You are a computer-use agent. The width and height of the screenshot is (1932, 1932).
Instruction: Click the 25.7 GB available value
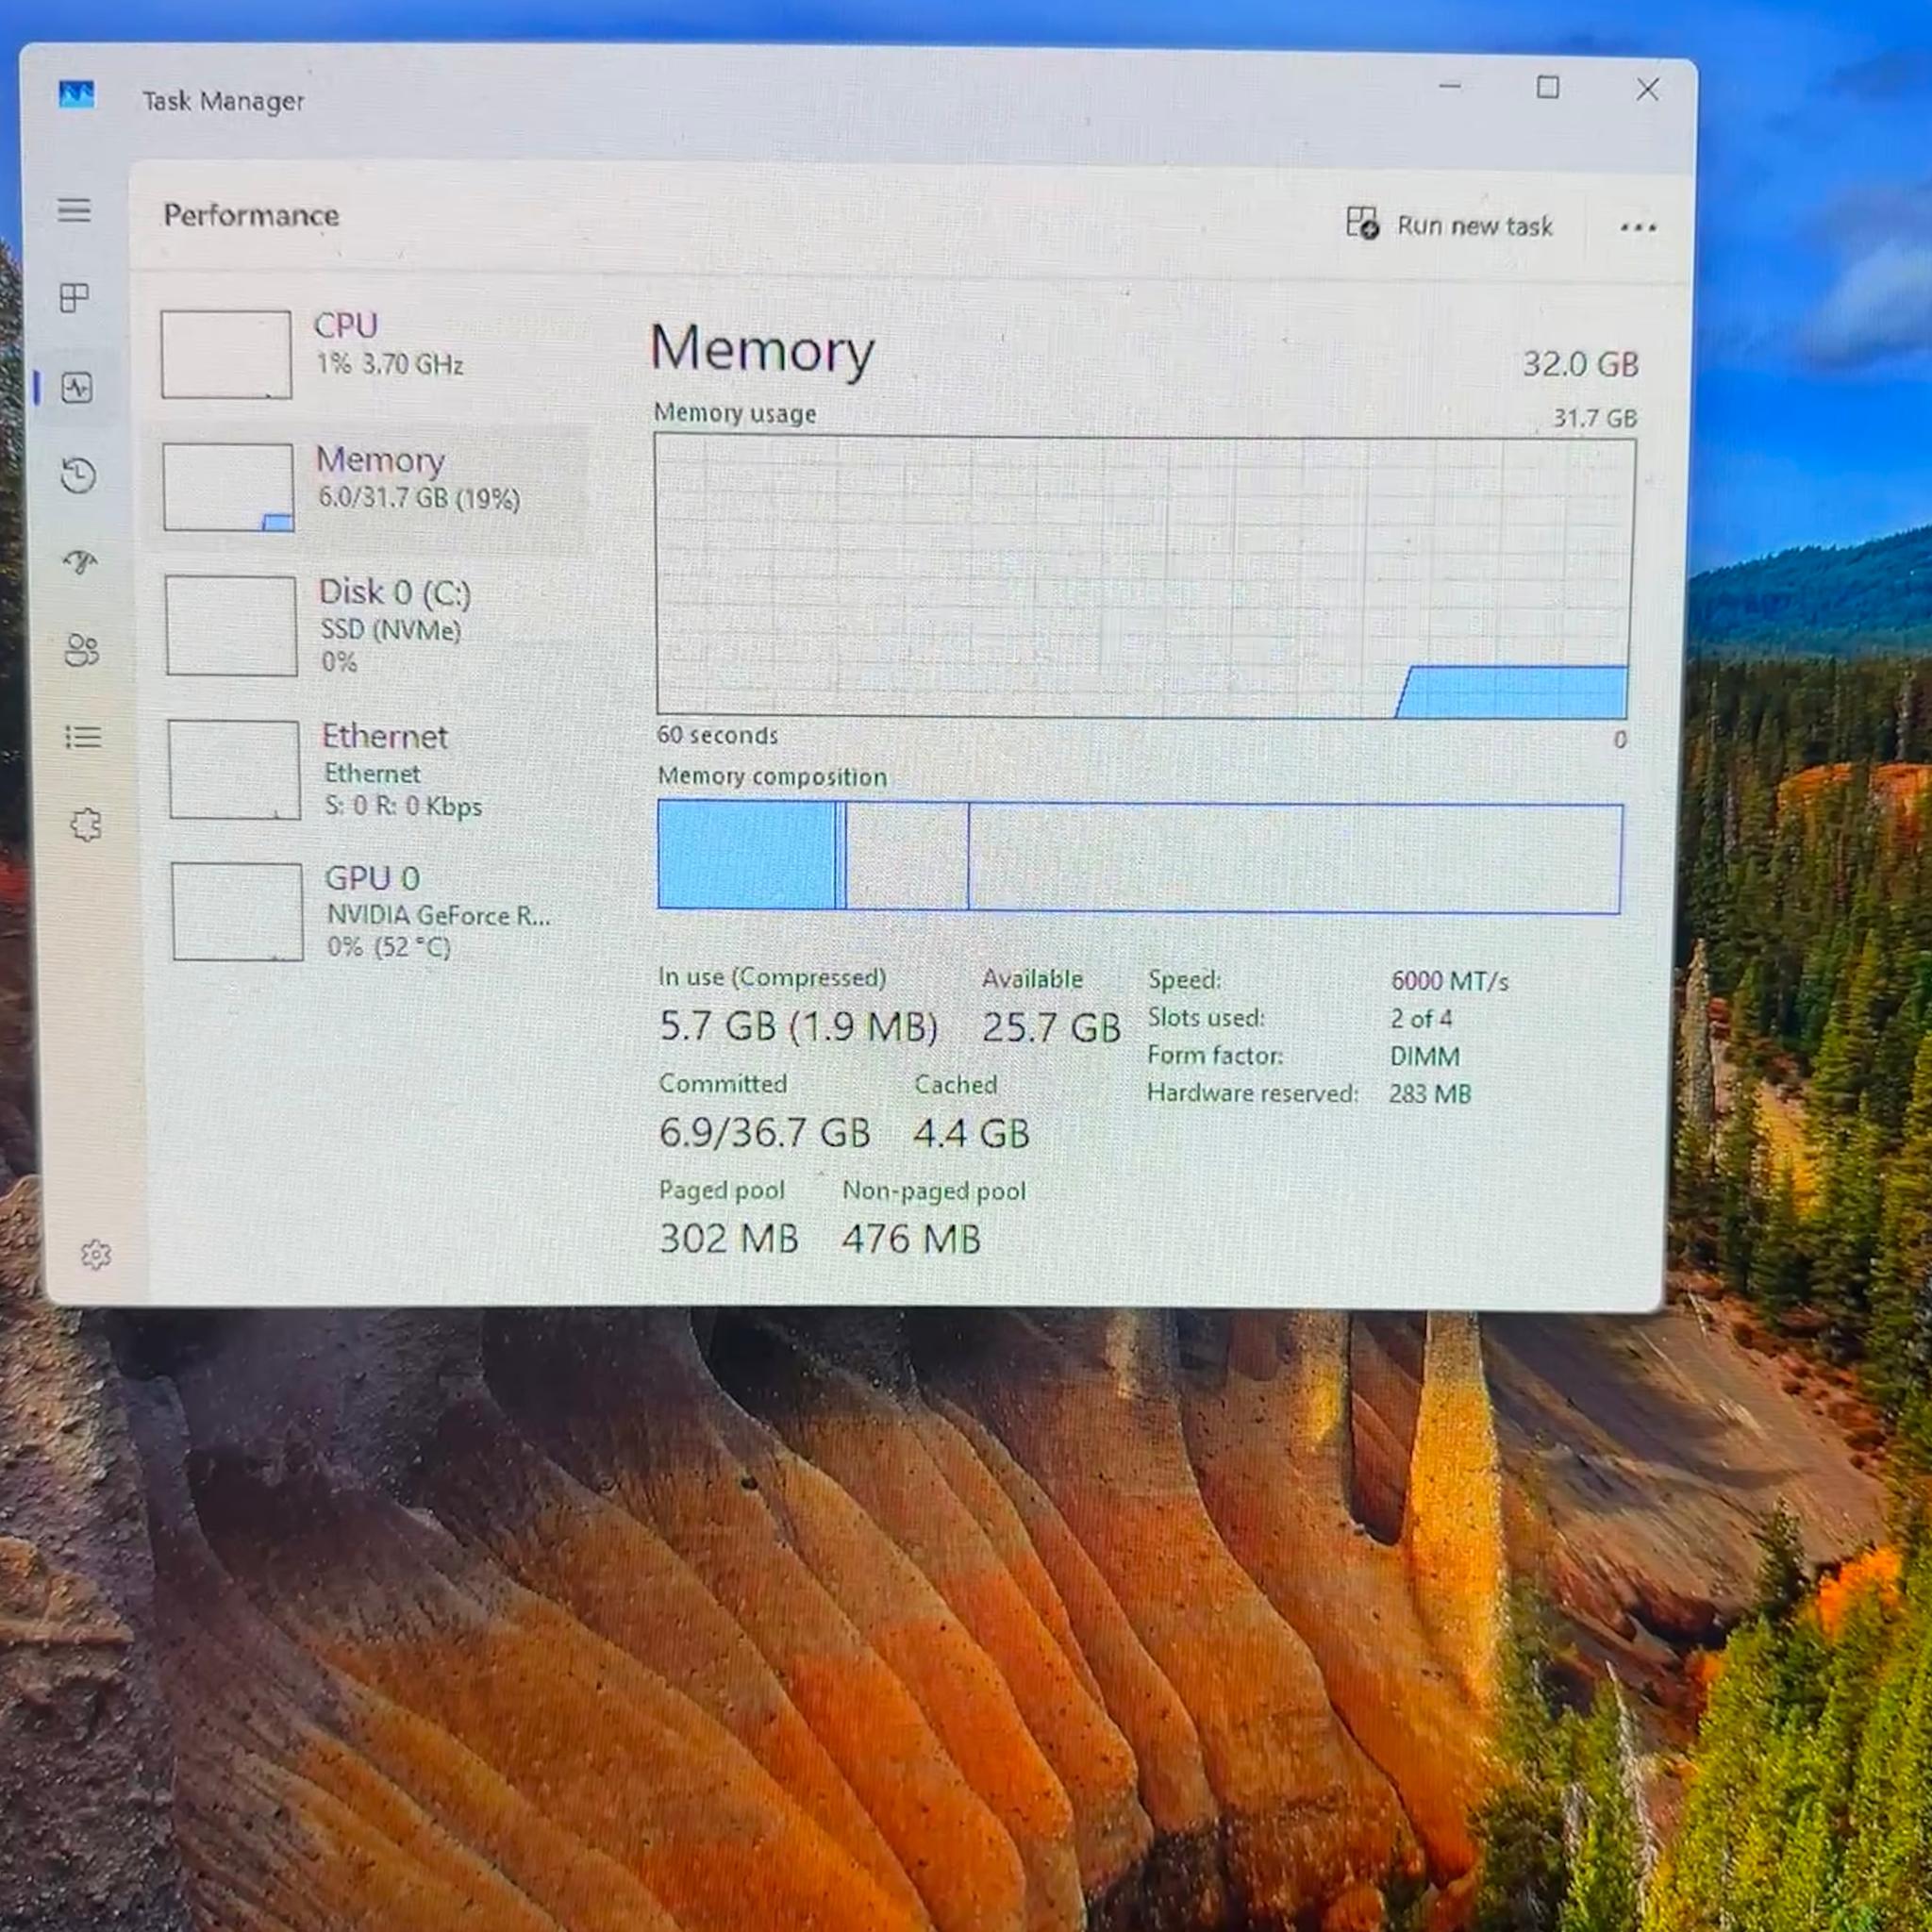coord(1051,1028)
